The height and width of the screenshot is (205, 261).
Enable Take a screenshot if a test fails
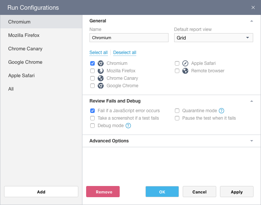pyautogui.click(x=92, y=118)
